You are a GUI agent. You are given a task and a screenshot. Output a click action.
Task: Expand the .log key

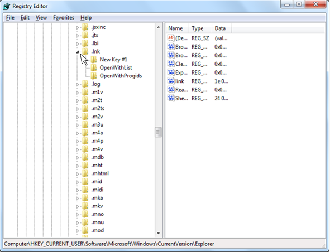tap(78, 84)
